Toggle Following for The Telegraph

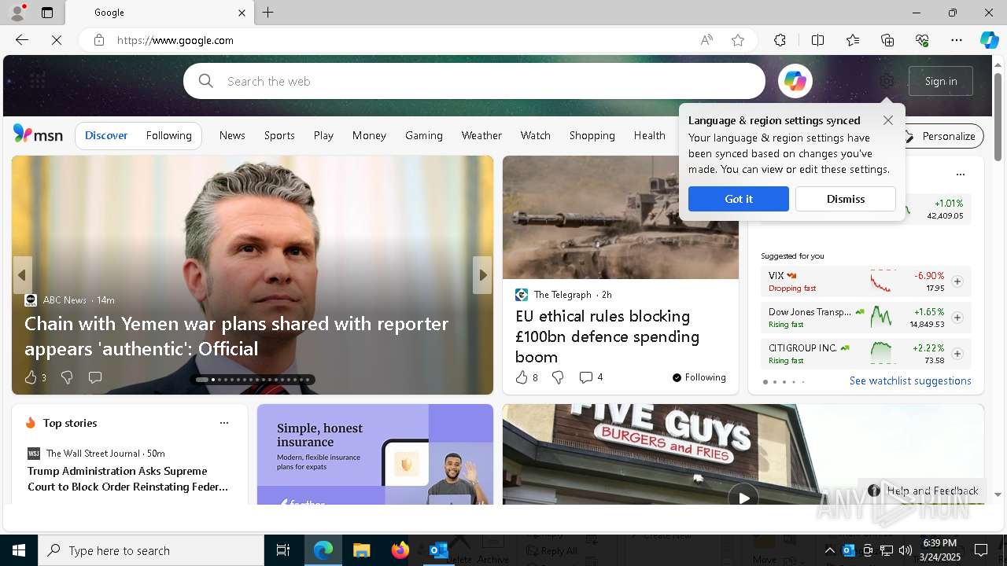pyautogui.click(x=699, y=377)
